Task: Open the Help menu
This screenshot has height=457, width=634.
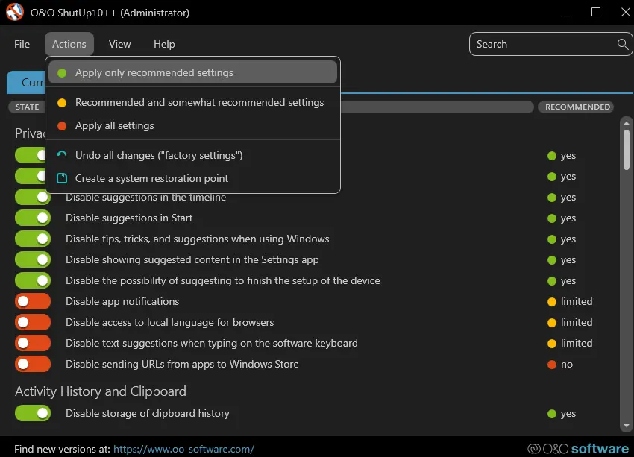Action: pyautogui.click(x=164, y=44)
